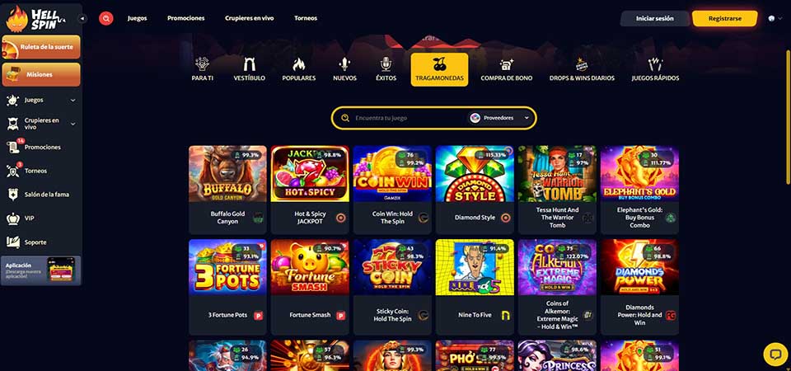
Task: Open the language globe selector
Action: point(771,18)
